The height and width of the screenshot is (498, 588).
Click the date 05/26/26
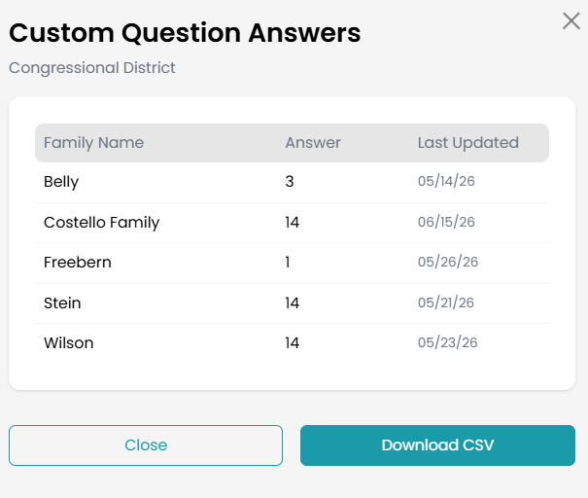(448, 262)
